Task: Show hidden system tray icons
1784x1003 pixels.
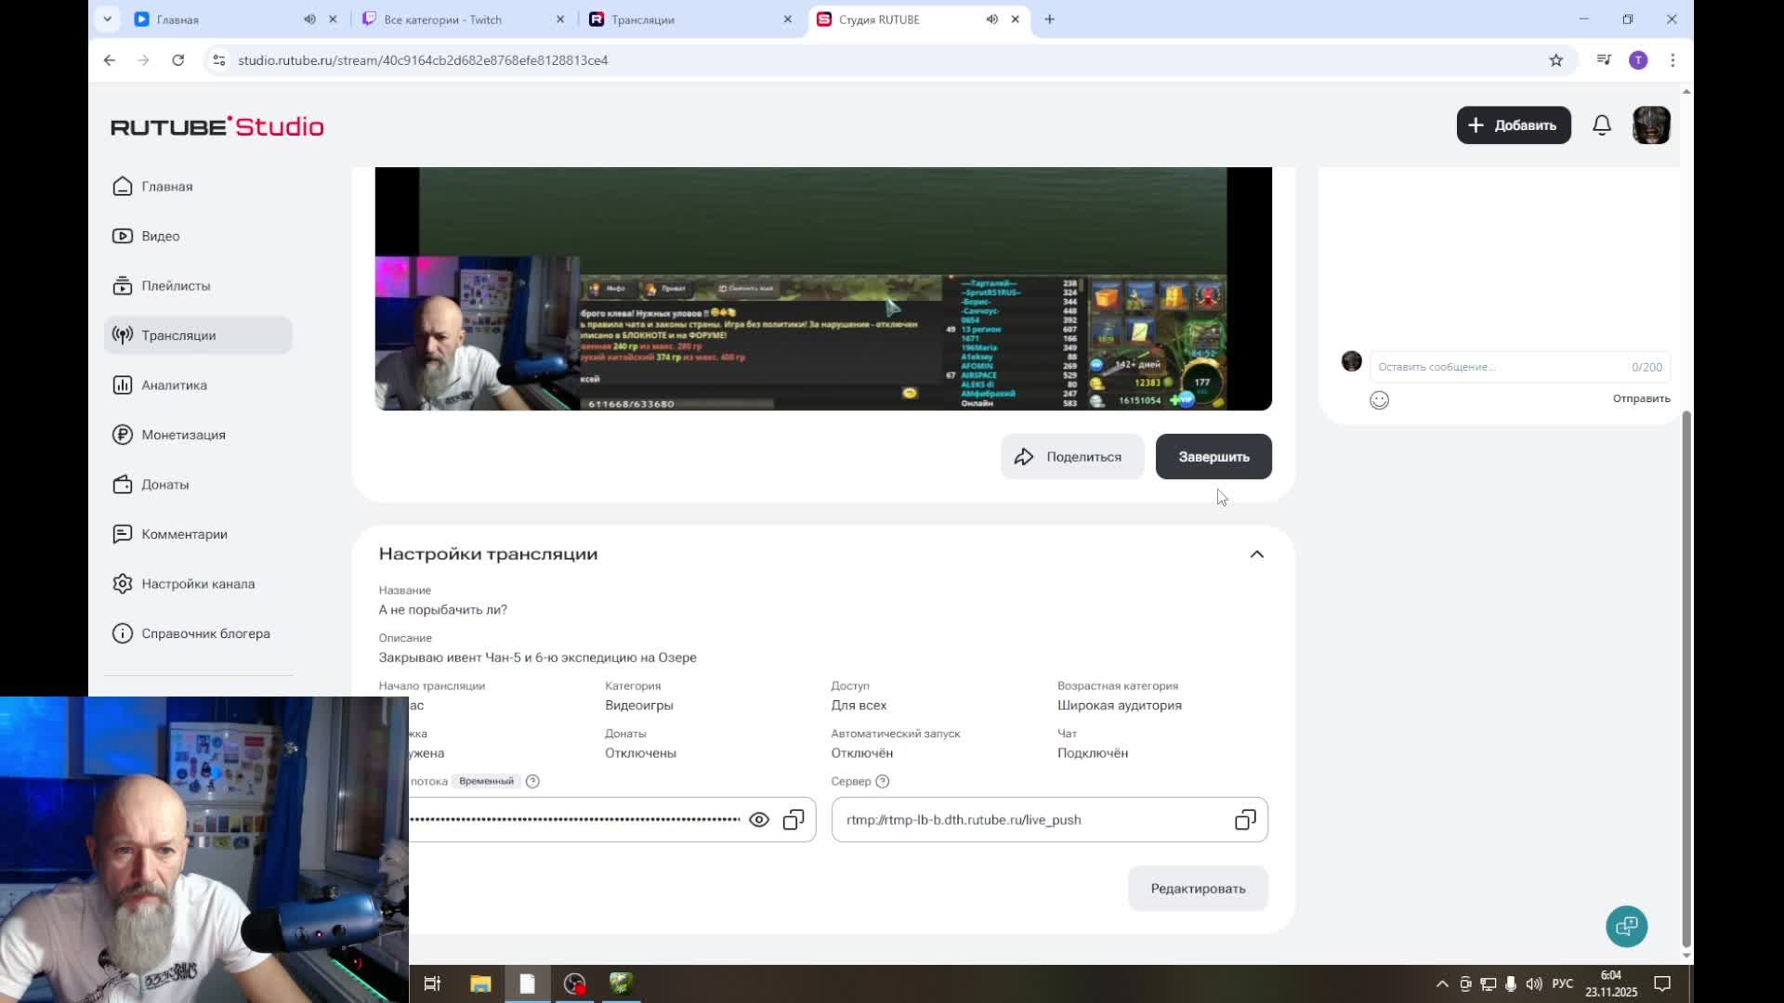Action: [x=1442, y=983]
